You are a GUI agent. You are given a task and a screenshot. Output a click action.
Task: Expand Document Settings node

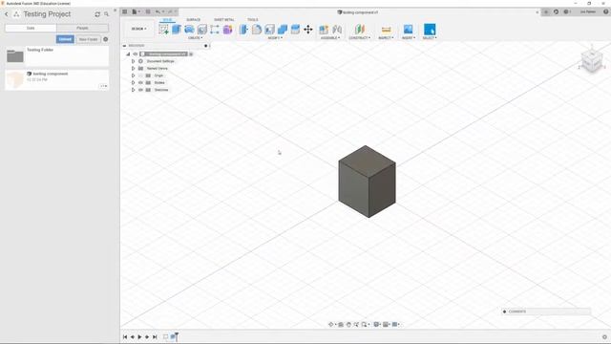(x=134, y=61)
